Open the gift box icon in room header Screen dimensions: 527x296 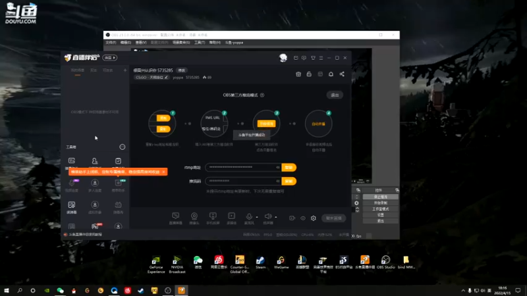[298, 74]
